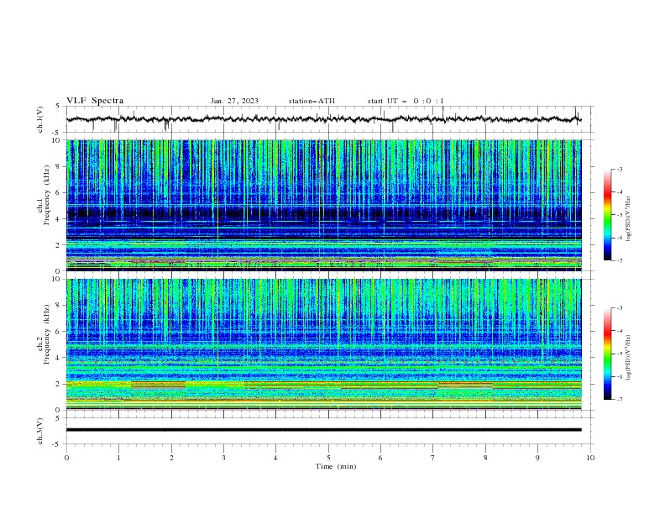Click the "ch.1(V)" waveform axis label
This screenshot has width=665, height=514.
click(40, 119)
